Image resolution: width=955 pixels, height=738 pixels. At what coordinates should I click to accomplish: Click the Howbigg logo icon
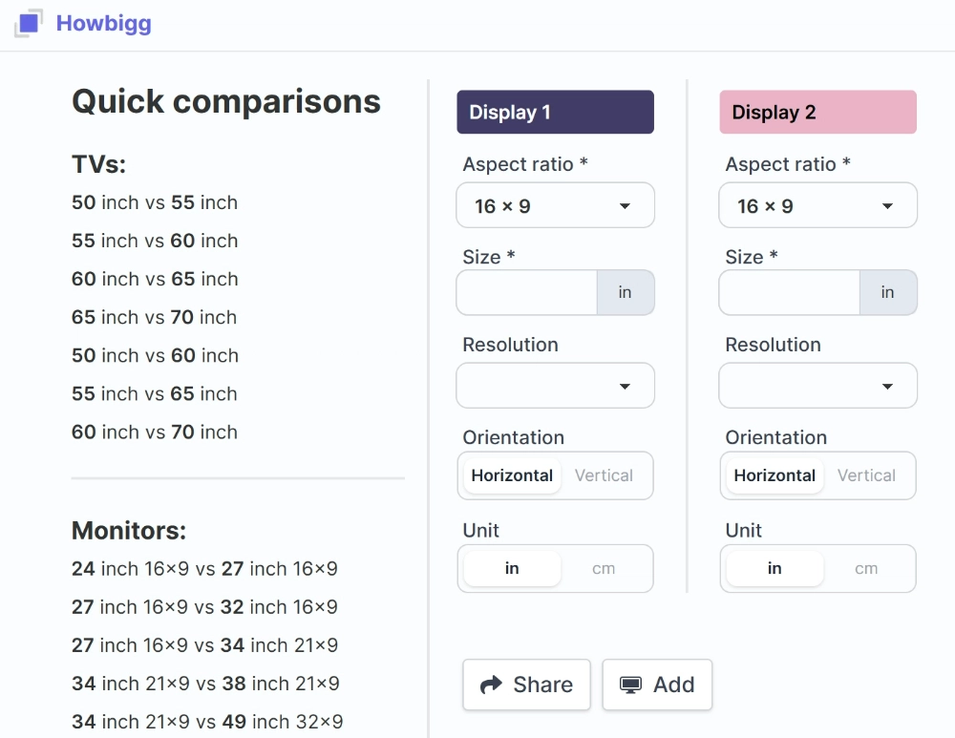click(29, 23)
